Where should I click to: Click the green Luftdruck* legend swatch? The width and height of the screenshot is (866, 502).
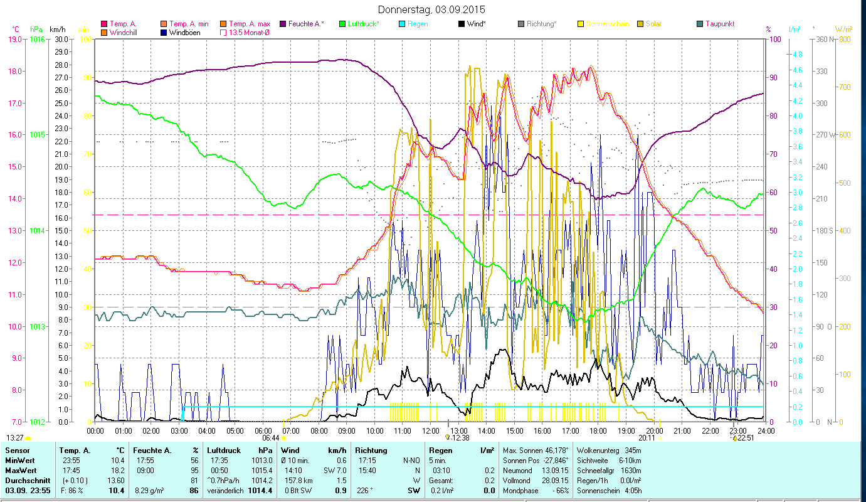click(x=342, y=24)
